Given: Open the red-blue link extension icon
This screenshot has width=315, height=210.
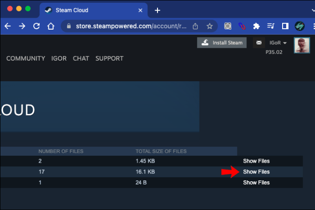Looking at the screenshot, I should coord(242,26).
